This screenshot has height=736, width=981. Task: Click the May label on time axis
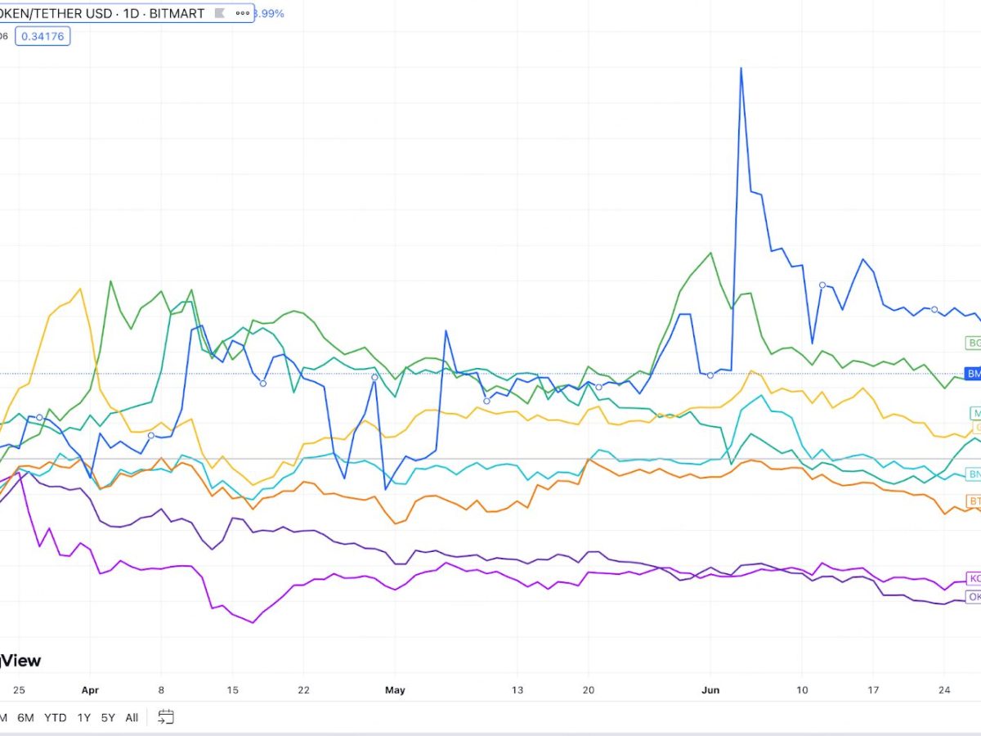(395, 690)
